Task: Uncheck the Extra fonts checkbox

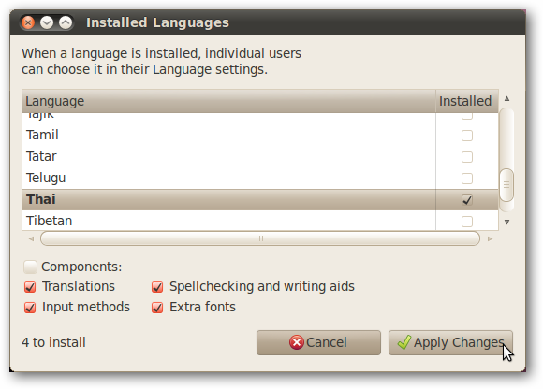Action: (157, 308)
